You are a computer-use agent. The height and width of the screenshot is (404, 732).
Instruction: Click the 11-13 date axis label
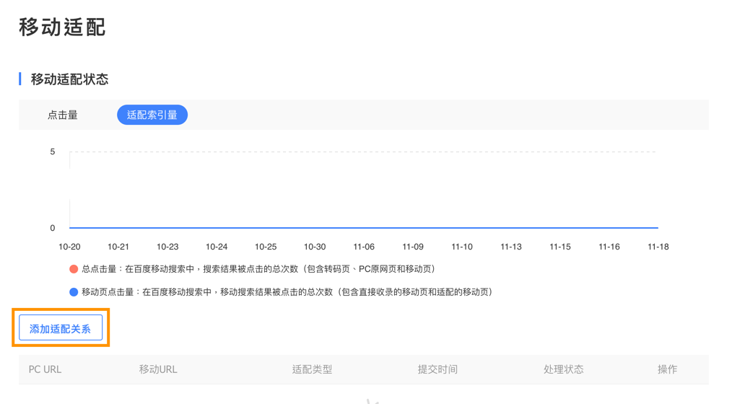[x=511, y=247]
